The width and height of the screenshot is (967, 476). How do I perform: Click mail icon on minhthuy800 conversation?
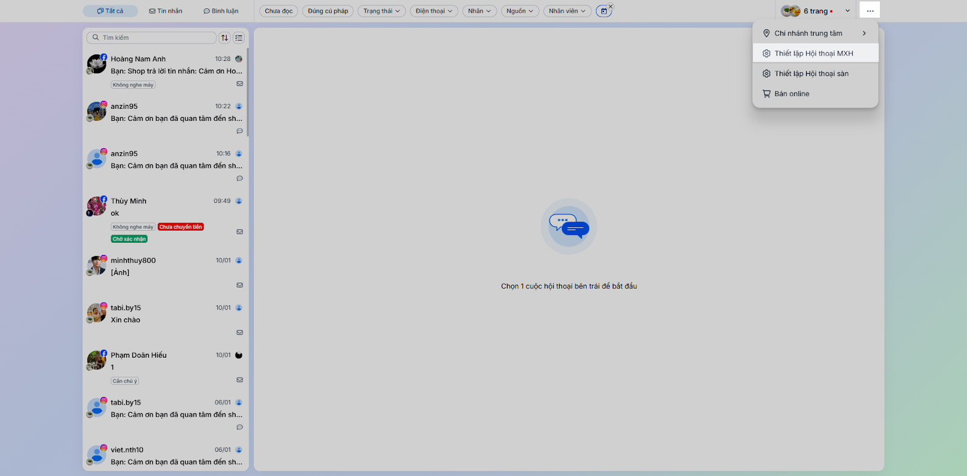coord(240,285)
